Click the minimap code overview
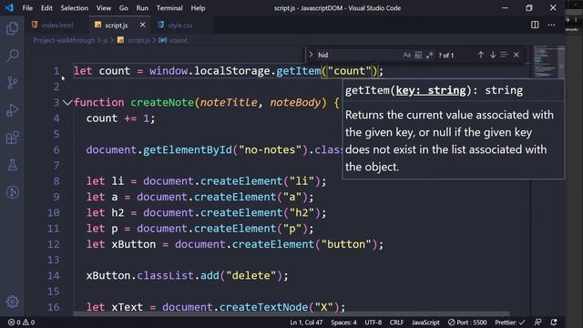Viewport: 583px width, 328px height. [546, 62]
